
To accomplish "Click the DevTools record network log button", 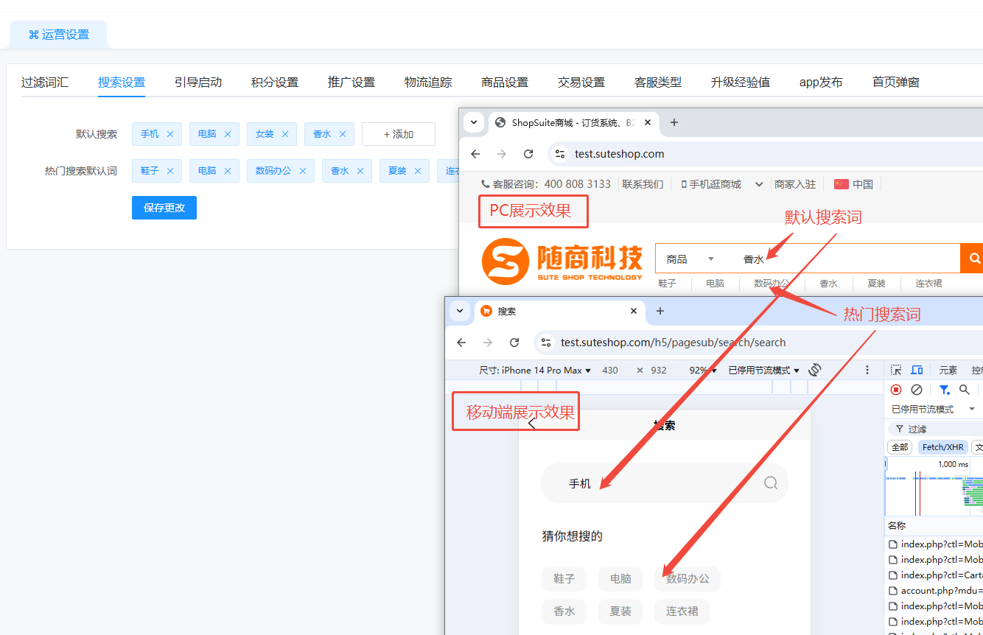I will point(896,390).
